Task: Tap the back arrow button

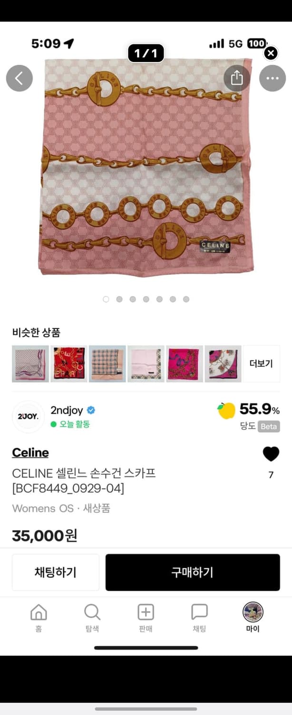Action: click(19, 78)
